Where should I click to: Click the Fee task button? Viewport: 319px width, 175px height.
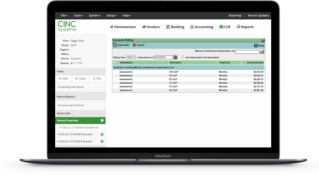point(97,79)
